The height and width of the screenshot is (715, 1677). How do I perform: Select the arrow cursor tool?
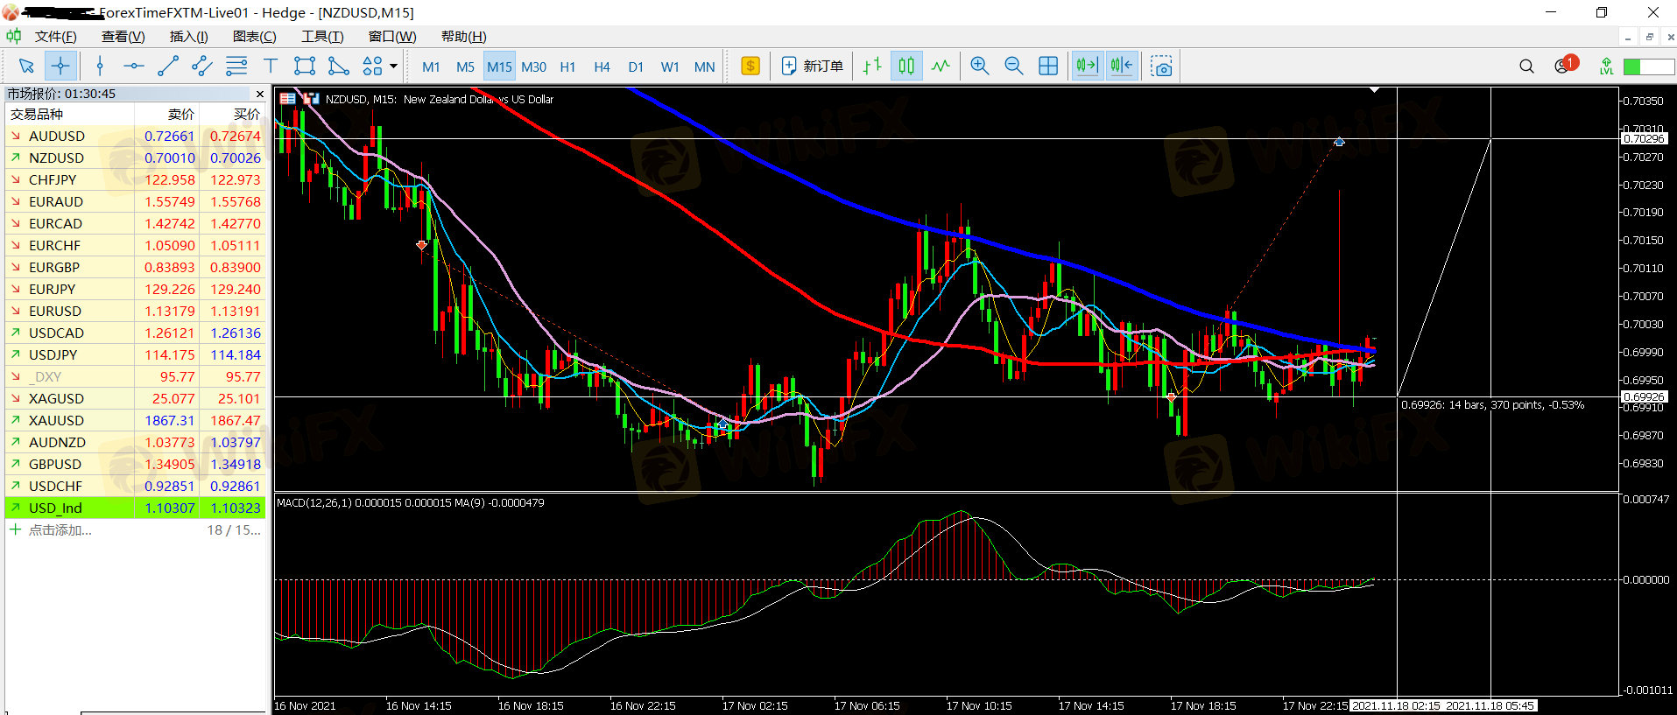[26, 67]
